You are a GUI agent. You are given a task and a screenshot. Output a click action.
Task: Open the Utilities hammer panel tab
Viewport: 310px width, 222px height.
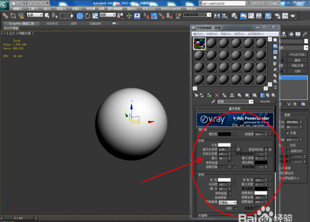(x=305, y=34)
